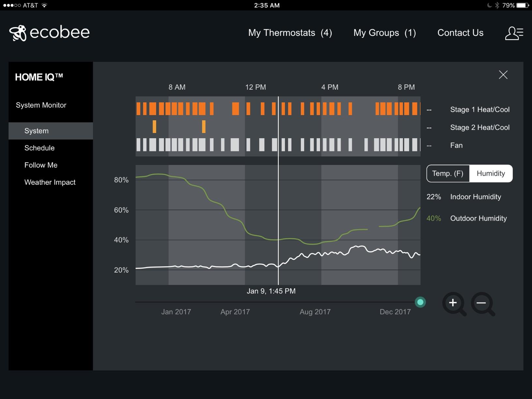Image resolution: width=532 pixels, height=399 pixels.
Task: Click the teal timeline slider handle
Action: 420,302
